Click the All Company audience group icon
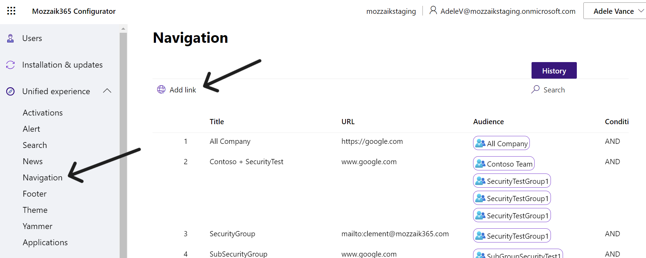The height and width of the screenshot is (258, 646). pos(480,143)
